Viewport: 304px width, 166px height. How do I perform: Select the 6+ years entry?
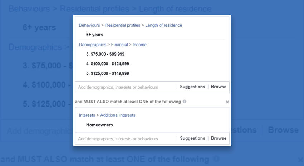95,35
